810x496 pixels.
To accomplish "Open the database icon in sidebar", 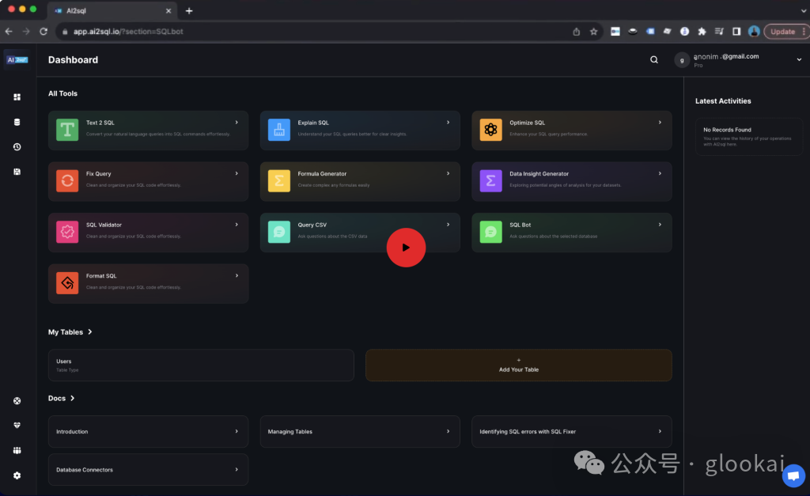I will pyautogui.click(x=17, y=122).
